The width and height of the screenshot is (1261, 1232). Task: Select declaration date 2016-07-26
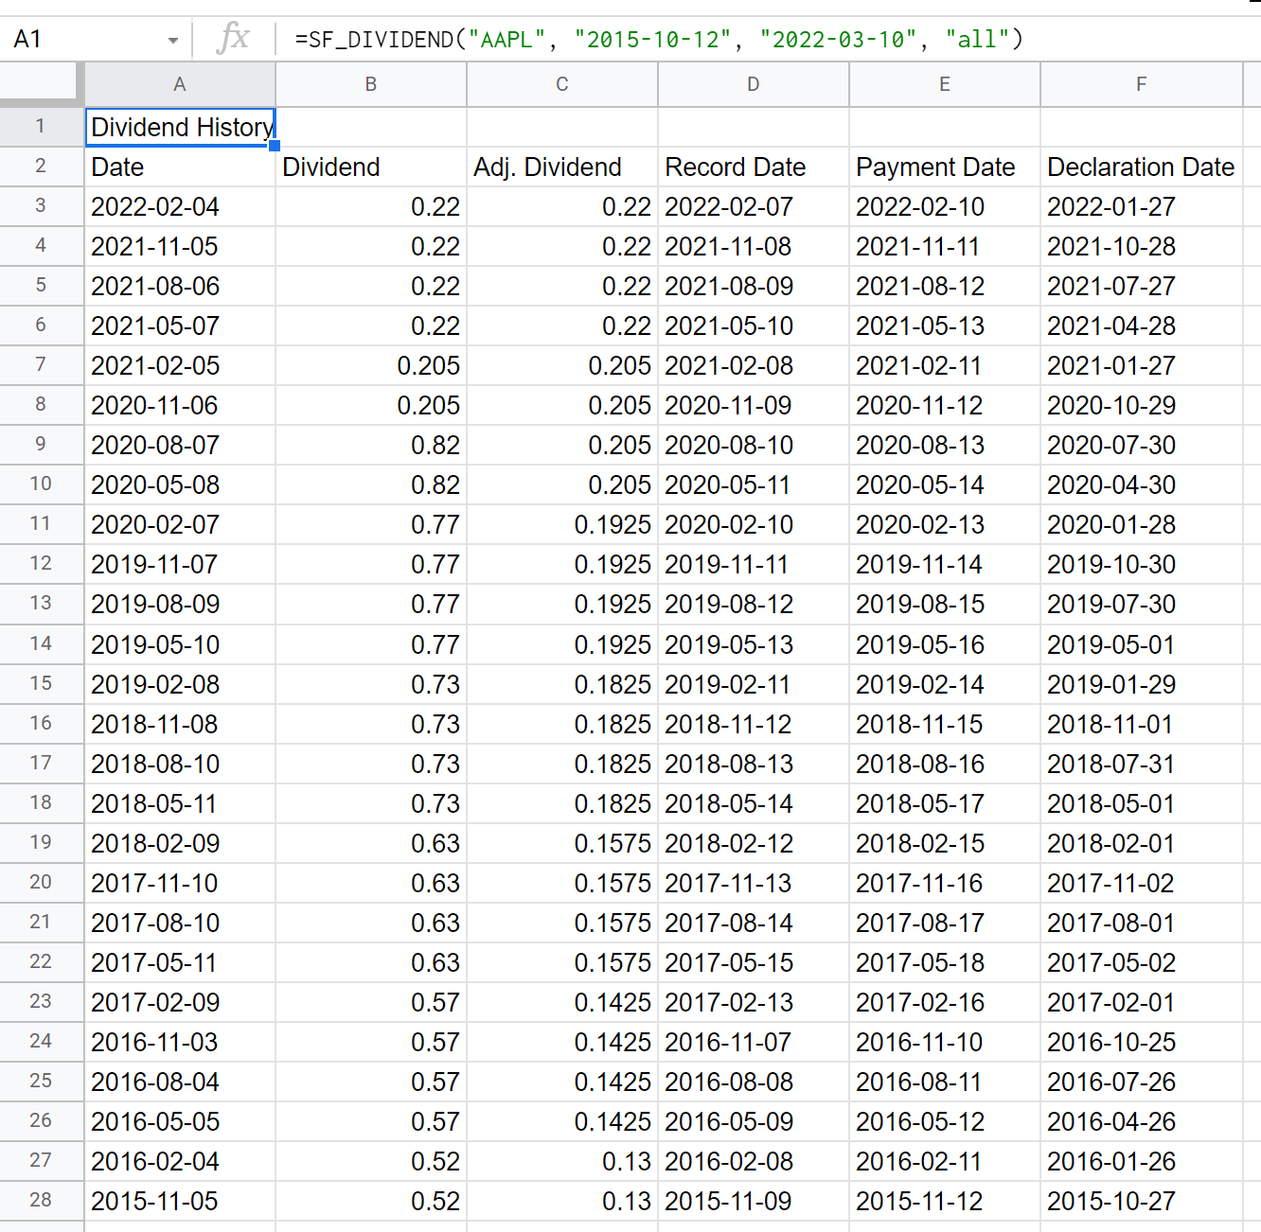(1142, 1082)
